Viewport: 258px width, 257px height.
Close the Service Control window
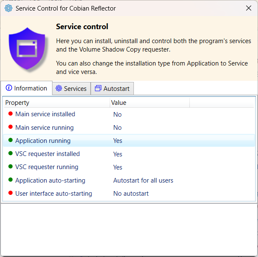(x=249, y=8)
